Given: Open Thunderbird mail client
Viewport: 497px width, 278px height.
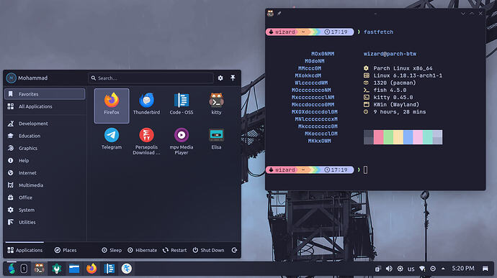Looking at the screenshot, I should coord(146,103).
